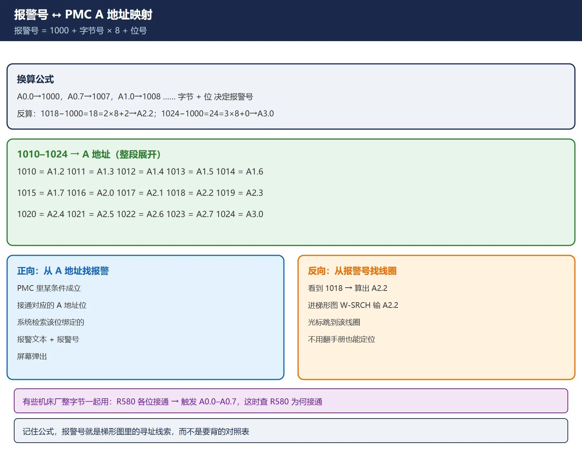Image resolution: width=582 pixels, height=454 pixels.
Task: Click the heading "1010–1024 → A 地址（整段展开）"
Action: tap(89, 154)
